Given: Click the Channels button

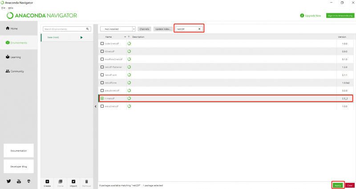Looking at the screenshot, I should [144, 29].
